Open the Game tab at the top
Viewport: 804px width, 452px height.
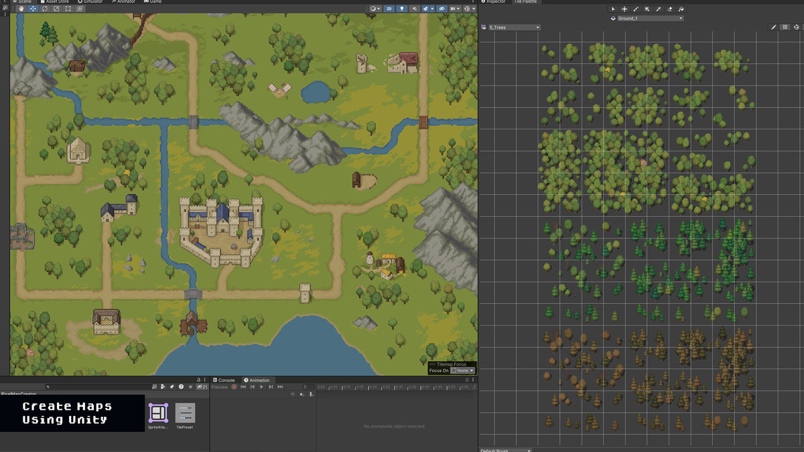coord(153,2)
